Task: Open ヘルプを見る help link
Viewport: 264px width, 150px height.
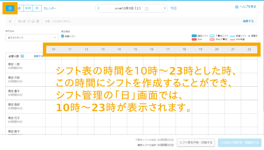Action: pos(248,7)
